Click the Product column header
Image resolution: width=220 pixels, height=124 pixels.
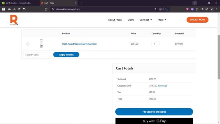point(66,34)
